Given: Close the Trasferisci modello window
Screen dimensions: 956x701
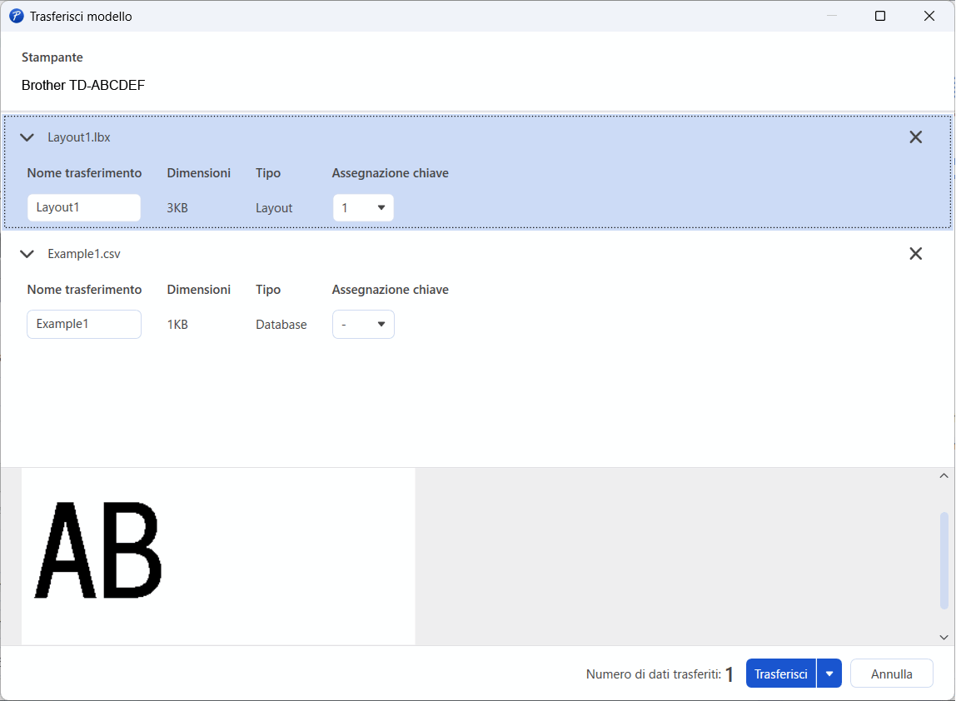Looking at the screenshot, I should click(x=929, y=16).
